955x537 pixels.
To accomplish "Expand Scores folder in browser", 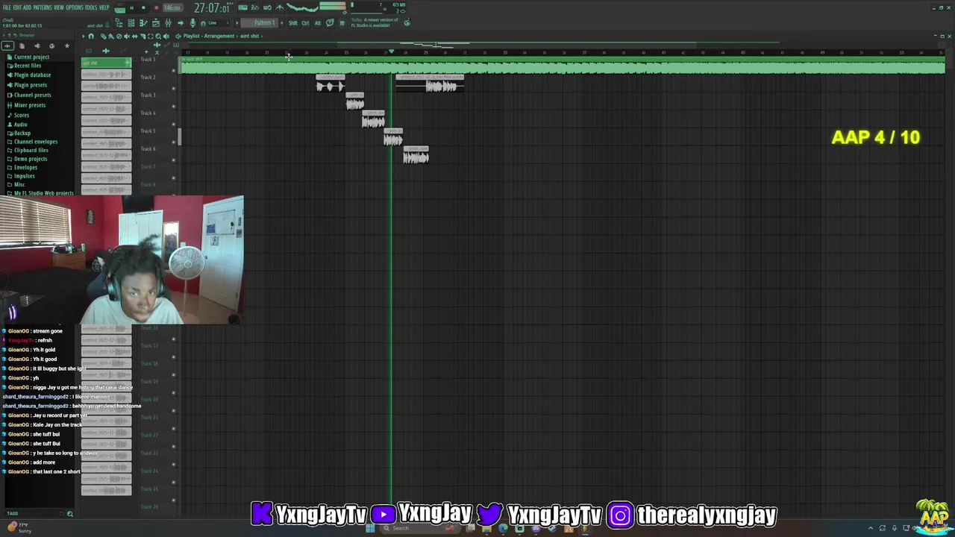I will point(22,115).
